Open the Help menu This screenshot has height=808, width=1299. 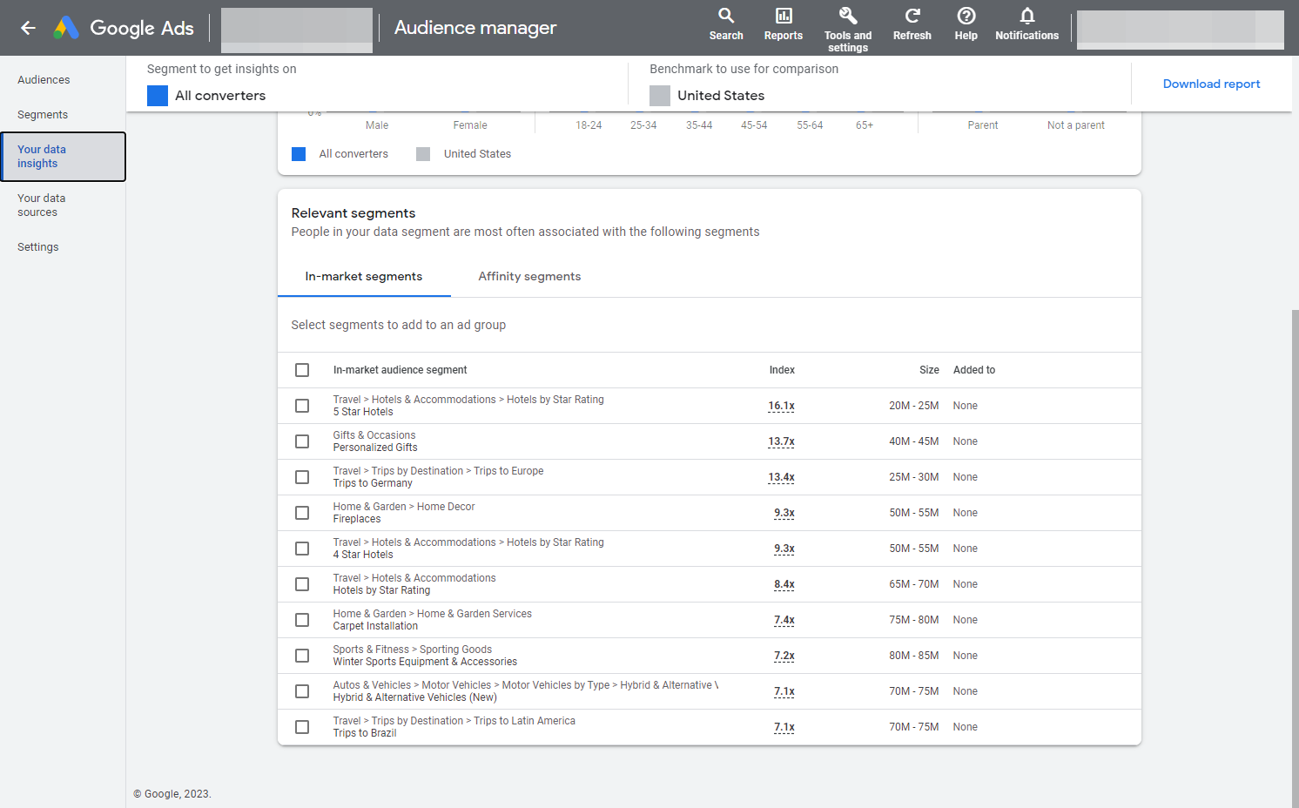[x=966, y=24]
